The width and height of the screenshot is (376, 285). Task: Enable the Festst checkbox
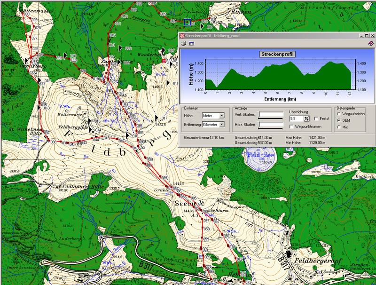pyautogui.click(x=316, y=119)
